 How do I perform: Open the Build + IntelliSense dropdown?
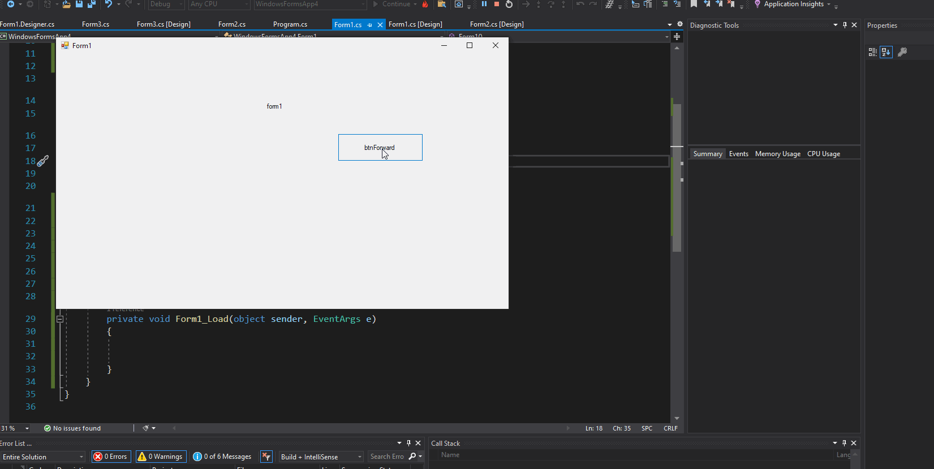[x=321, y=457]
